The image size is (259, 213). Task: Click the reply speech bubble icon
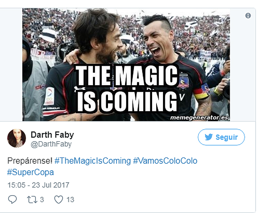pos(12,199)
